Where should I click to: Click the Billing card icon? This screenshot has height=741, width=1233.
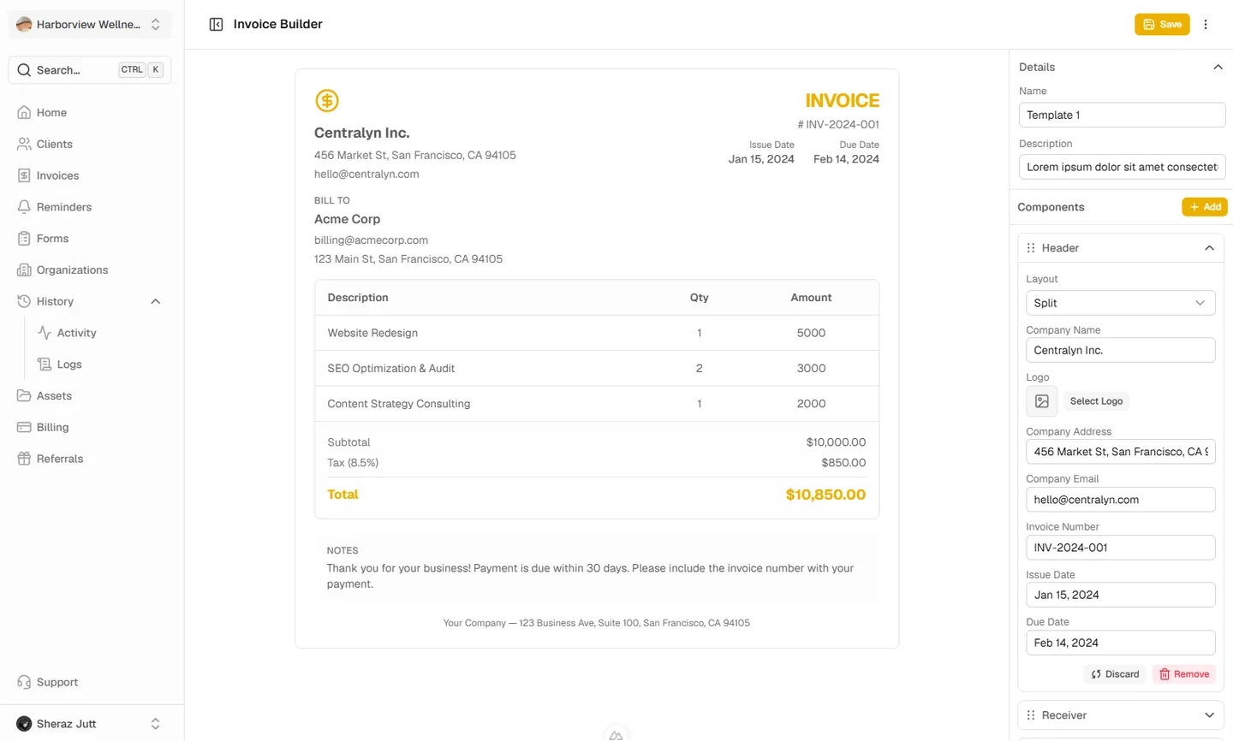[24, 427]
